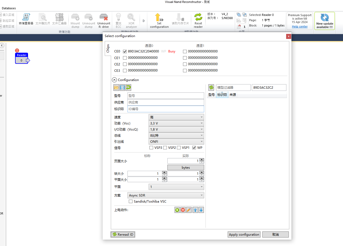Viewport: 343px width, 246px height.
Task: Open the file assembler (文件汇编器) tool
Action: (x=59, y=19)
